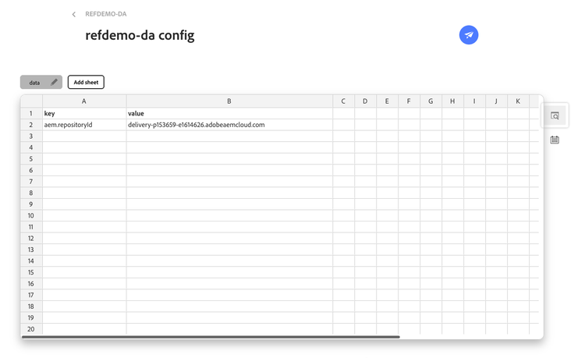Click the blue paper-plane publish button

tap(469, 34)
